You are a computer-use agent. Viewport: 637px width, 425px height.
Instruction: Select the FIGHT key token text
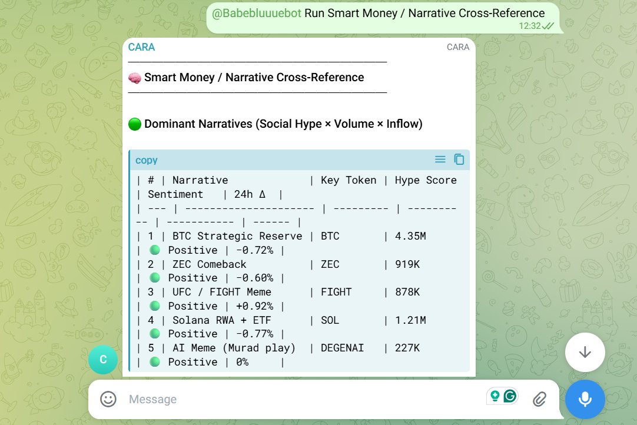click(x=336, y=292)
